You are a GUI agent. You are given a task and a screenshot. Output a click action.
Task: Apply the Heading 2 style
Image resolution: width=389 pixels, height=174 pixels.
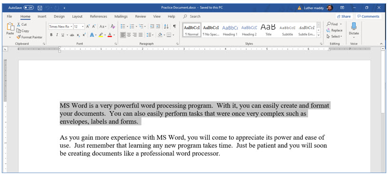point(249,30)
